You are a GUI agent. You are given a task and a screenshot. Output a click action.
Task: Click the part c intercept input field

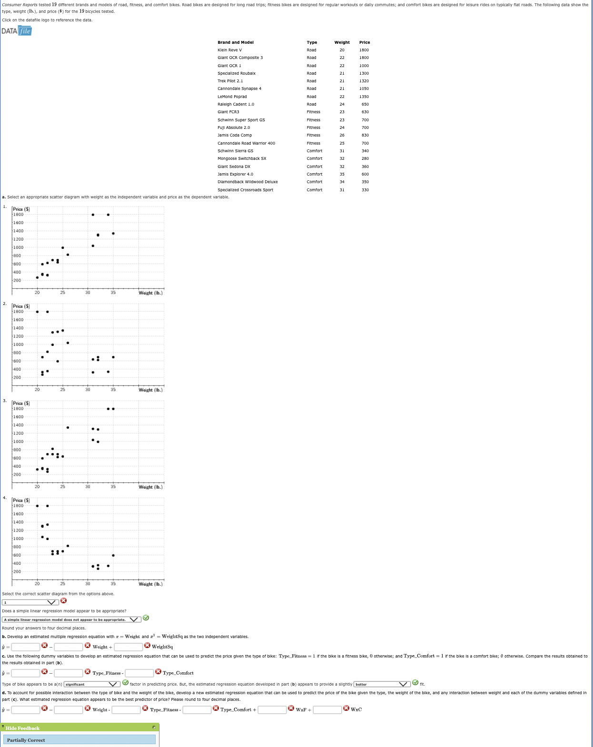[x=26, y=673]
